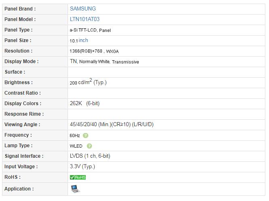
Task: Select the 'Panel Brand :' row label
Action: coord(20,8)
